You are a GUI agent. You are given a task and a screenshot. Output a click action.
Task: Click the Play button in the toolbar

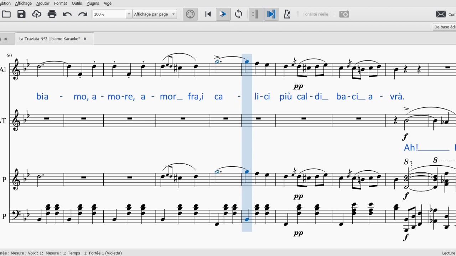(x=223, y=14)
